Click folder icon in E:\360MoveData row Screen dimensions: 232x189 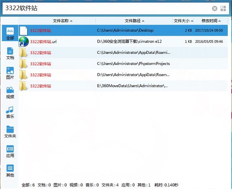click(23, 86)
